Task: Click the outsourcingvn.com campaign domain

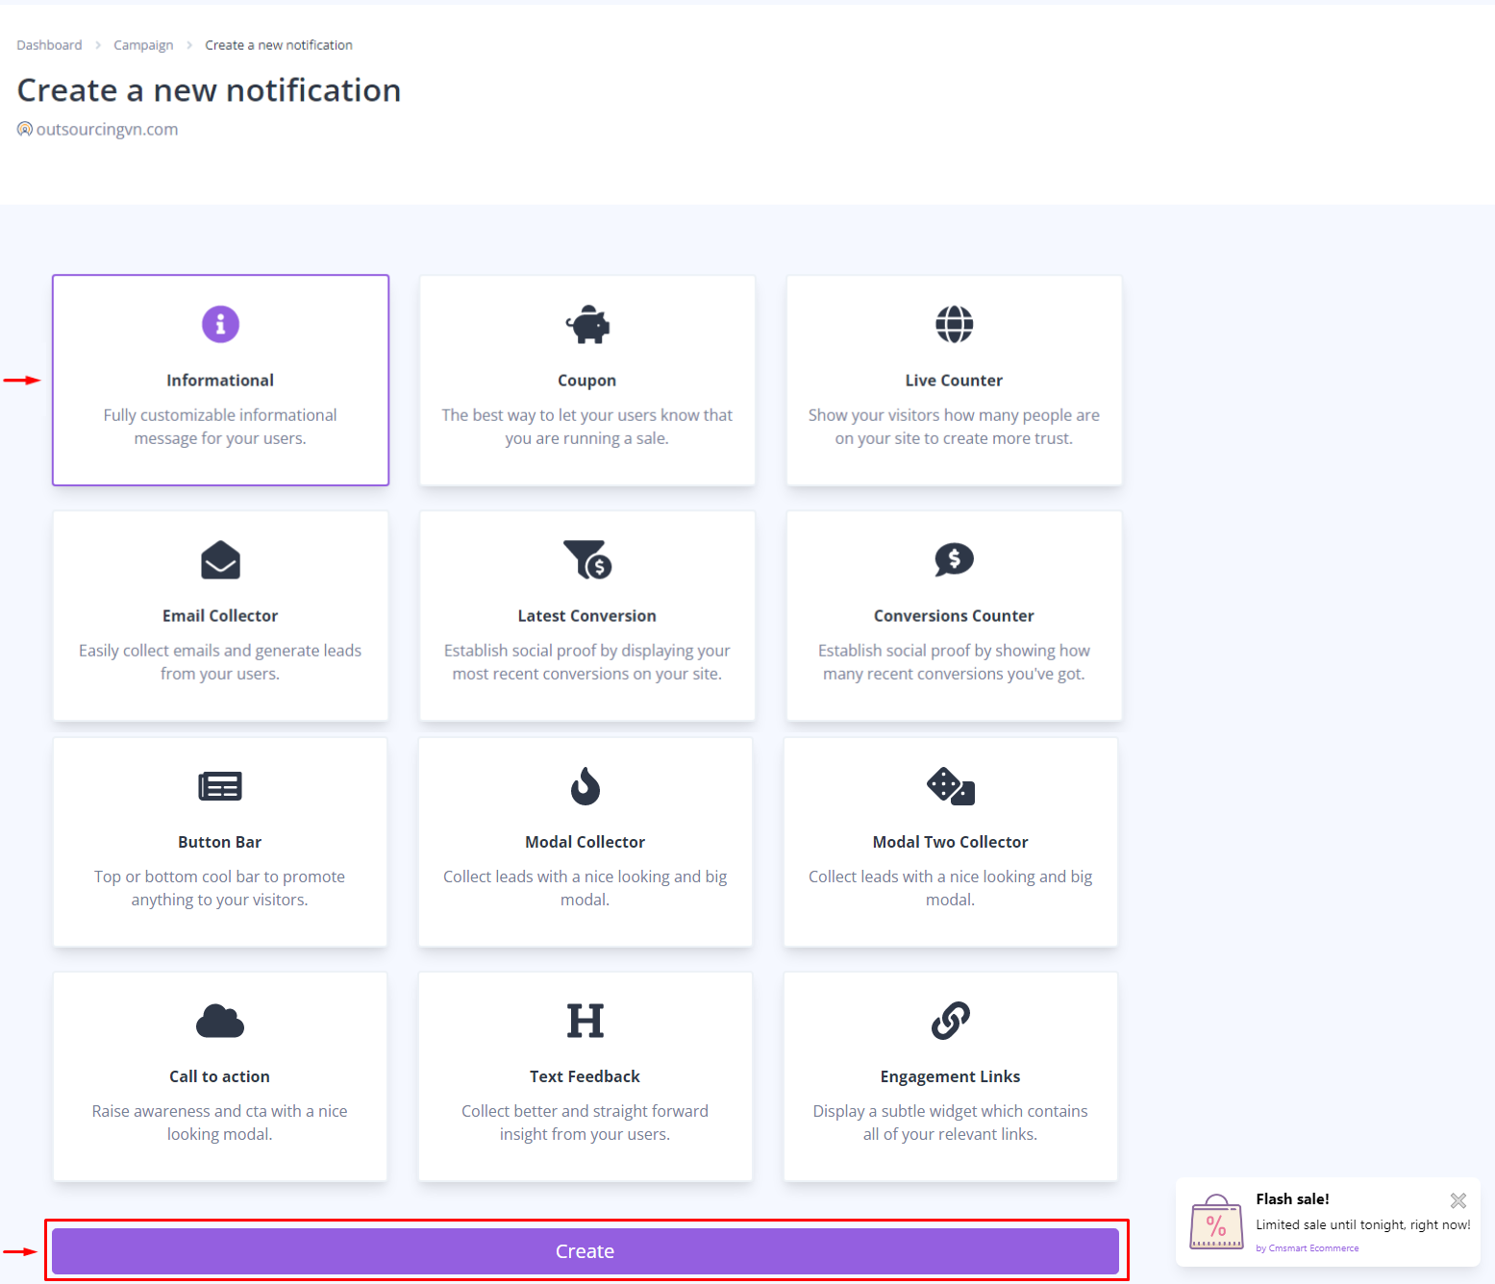Action: coord(107,130)
